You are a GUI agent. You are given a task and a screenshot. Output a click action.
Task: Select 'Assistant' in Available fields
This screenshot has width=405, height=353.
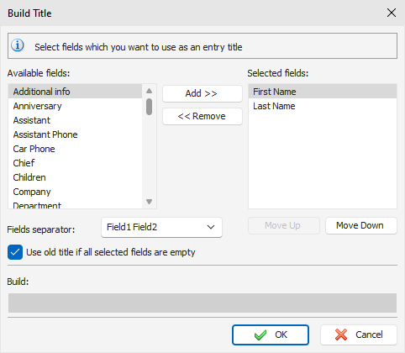(x=75, y=120)
